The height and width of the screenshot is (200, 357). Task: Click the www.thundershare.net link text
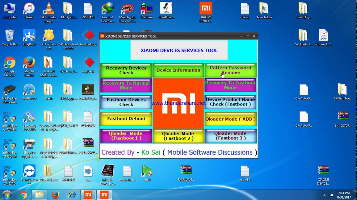(x=178, y=103)
